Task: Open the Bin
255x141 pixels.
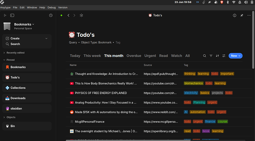Action: point(27,126)
